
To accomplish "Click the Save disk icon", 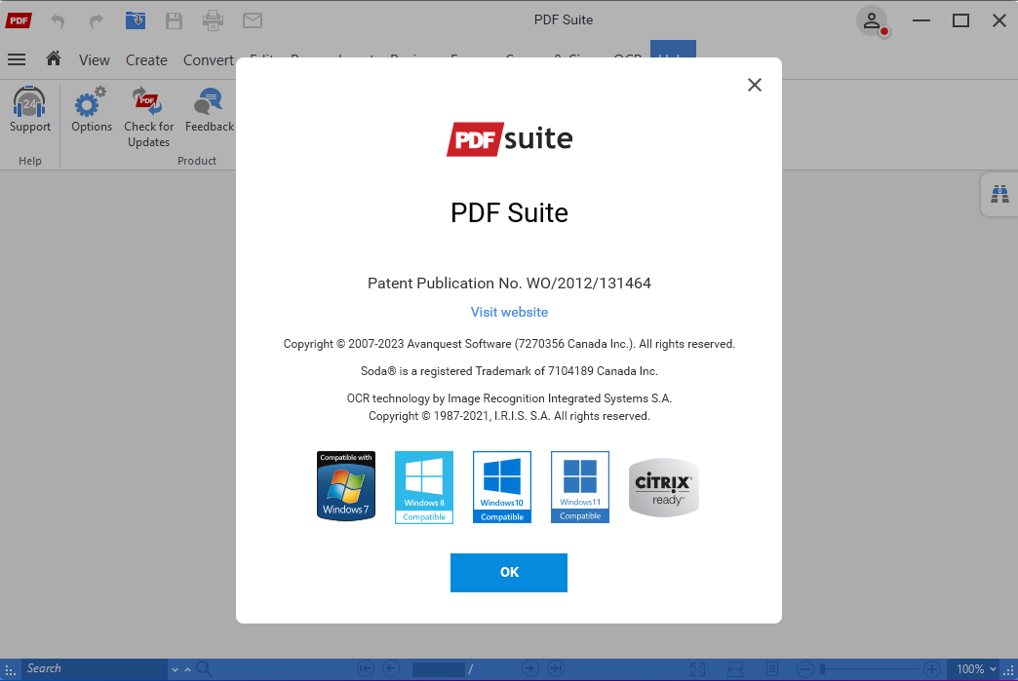I will [174, 20].
